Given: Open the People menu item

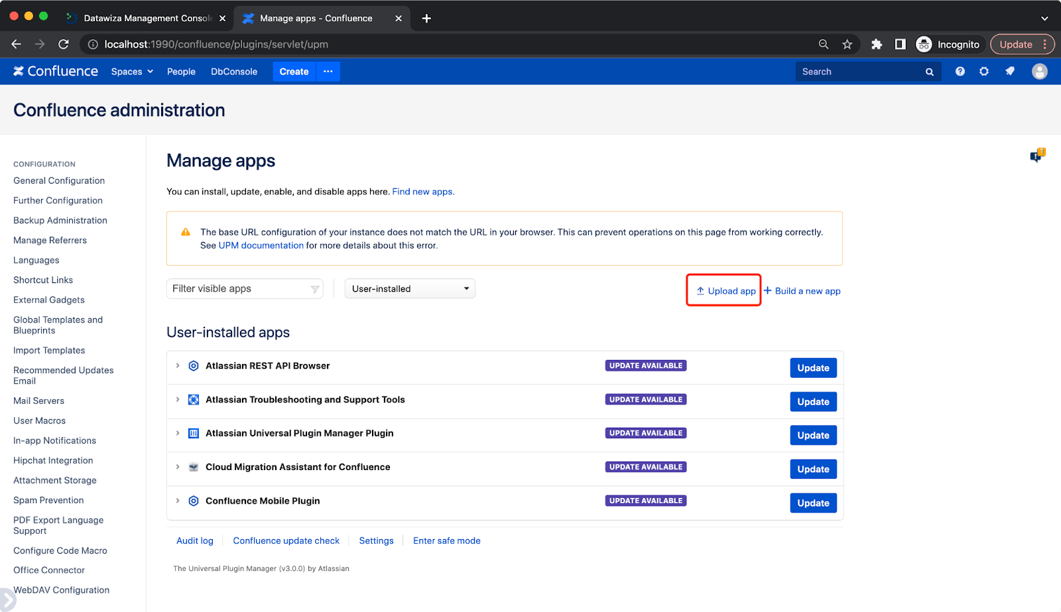Looking at the screenshot, I should tap(181, 72).
